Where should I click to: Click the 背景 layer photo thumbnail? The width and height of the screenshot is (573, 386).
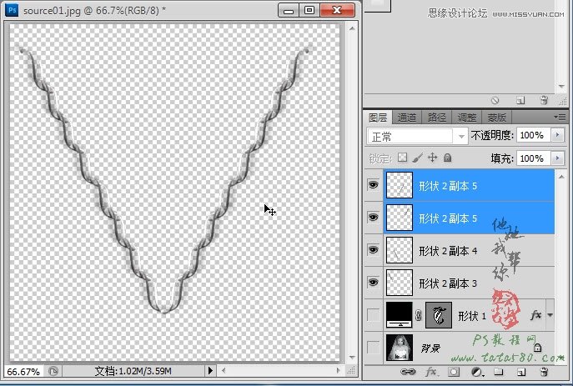399,348
